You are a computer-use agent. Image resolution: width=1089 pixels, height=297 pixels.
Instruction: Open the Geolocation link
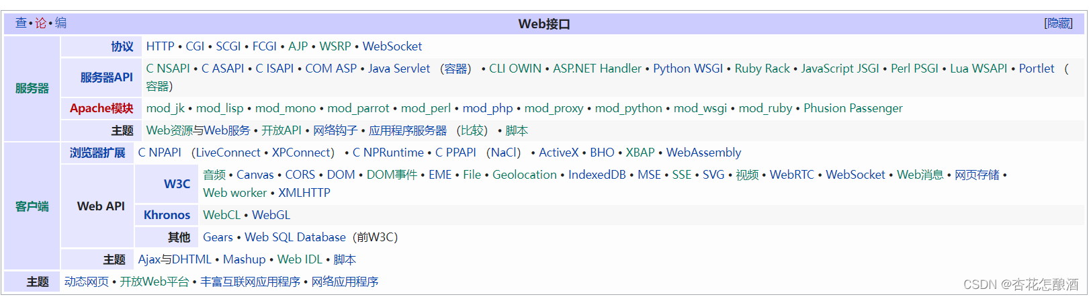pos(525,175)
